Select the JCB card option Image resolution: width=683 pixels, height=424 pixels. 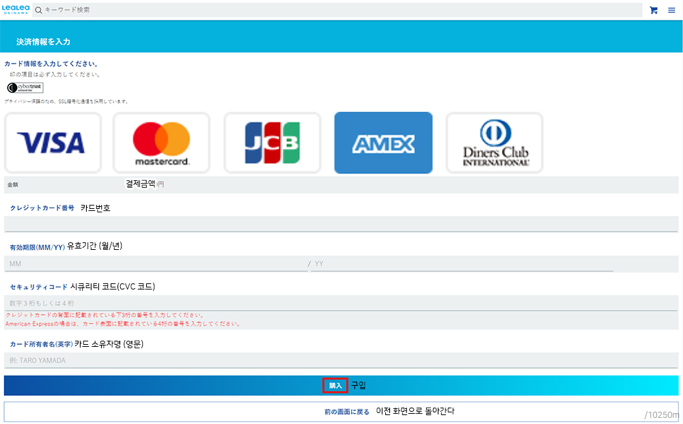(273, 143)
